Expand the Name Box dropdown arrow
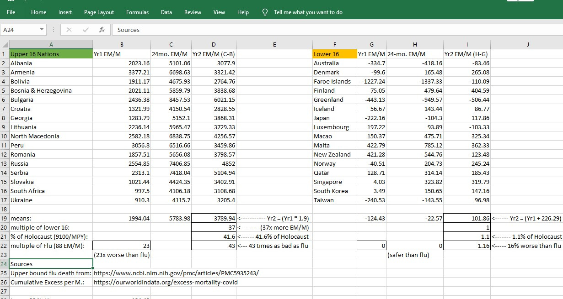Screen dimensions: 563x299 point(43,30)
